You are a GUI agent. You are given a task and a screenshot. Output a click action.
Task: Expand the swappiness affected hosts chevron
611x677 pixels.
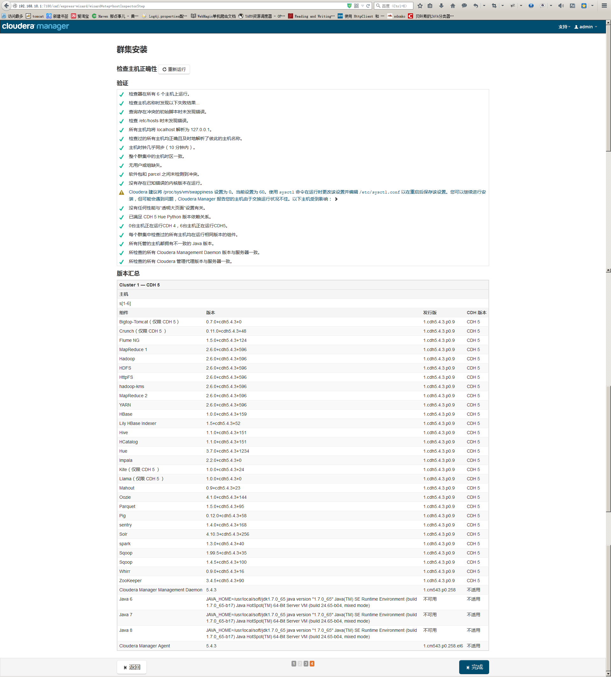(x=336, y=199)
